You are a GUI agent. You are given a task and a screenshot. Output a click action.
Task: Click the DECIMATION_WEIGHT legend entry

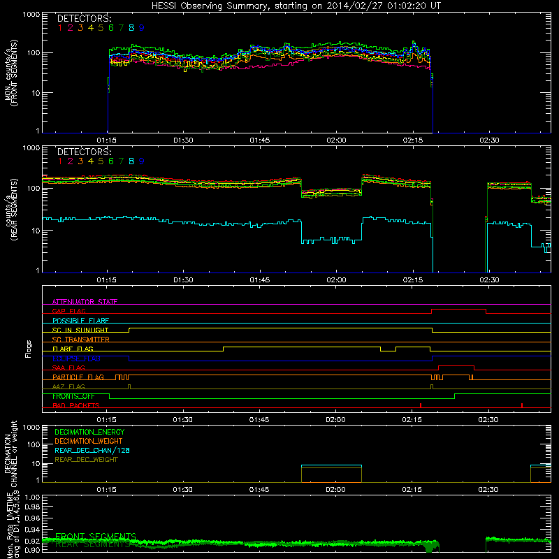89,442
